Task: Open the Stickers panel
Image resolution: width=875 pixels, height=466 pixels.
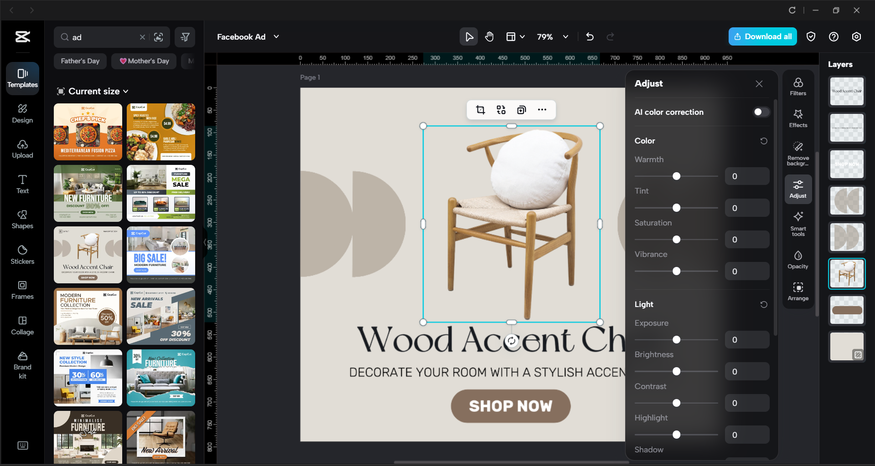Action: [22, 254]
